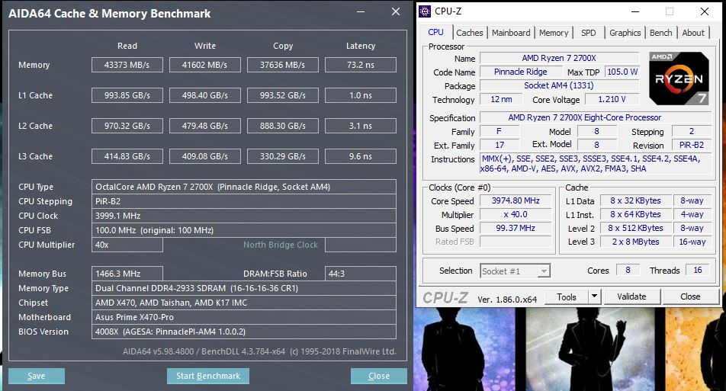Viewport: 726px width, 391px height.
Task: Open the About tab in CPU-Z
Action: tap(693, 33)
